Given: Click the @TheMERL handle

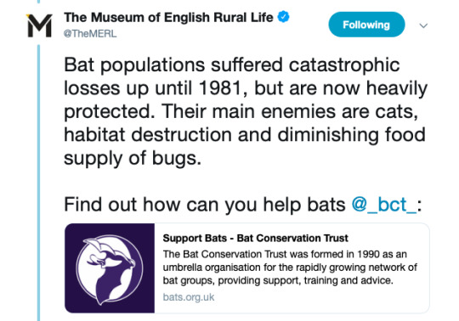Looking at the screenshot, I should click(90, 34).
